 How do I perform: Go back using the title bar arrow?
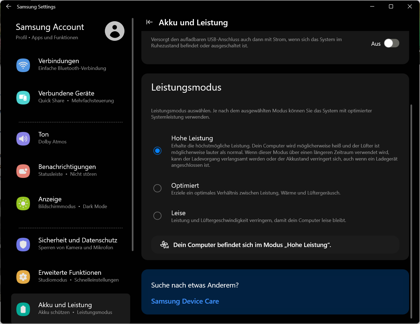(9, 7)
